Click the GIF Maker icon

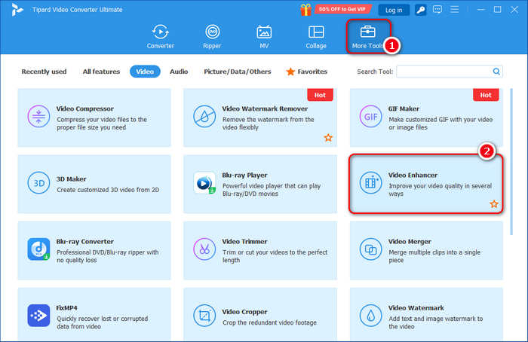[x=370, y=116]
